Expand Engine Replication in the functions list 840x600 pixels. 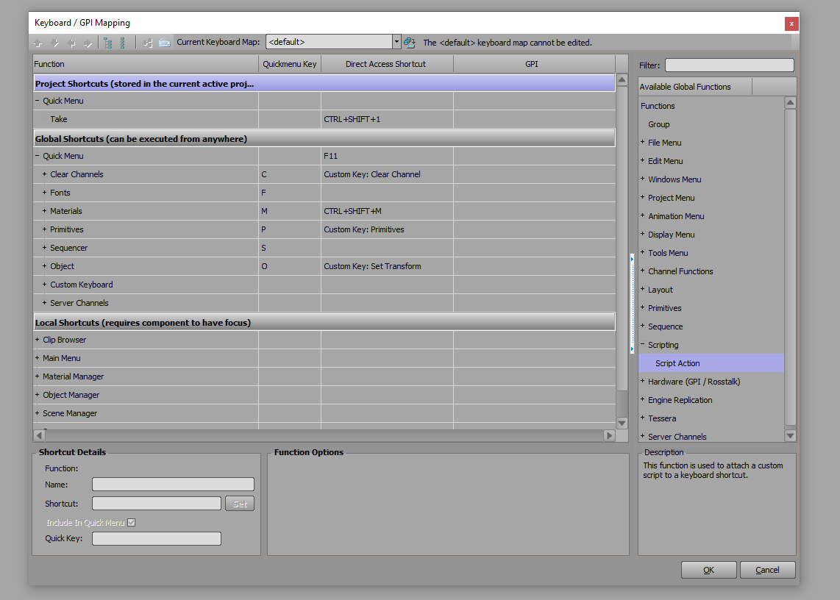[x=642, y=399]
